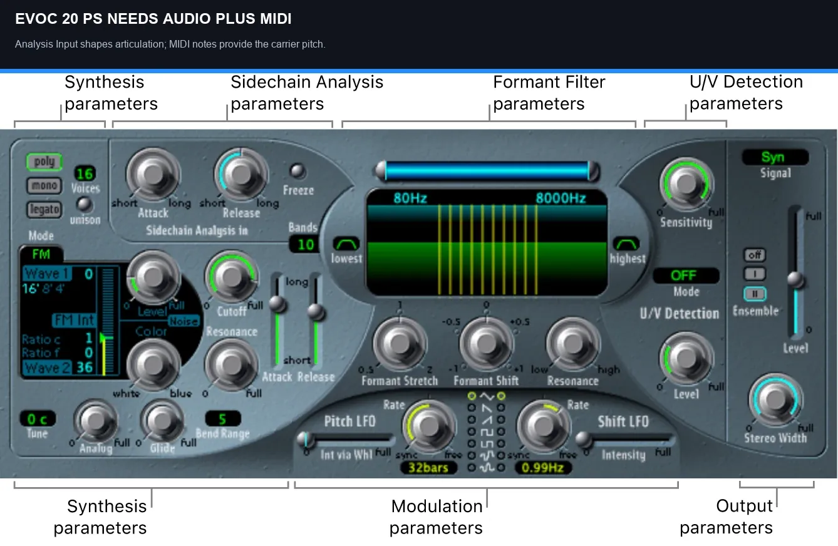Select falling sawtooth waveform for Shift LFO
This screenshot has height=546, width=838.
[501, 408]
